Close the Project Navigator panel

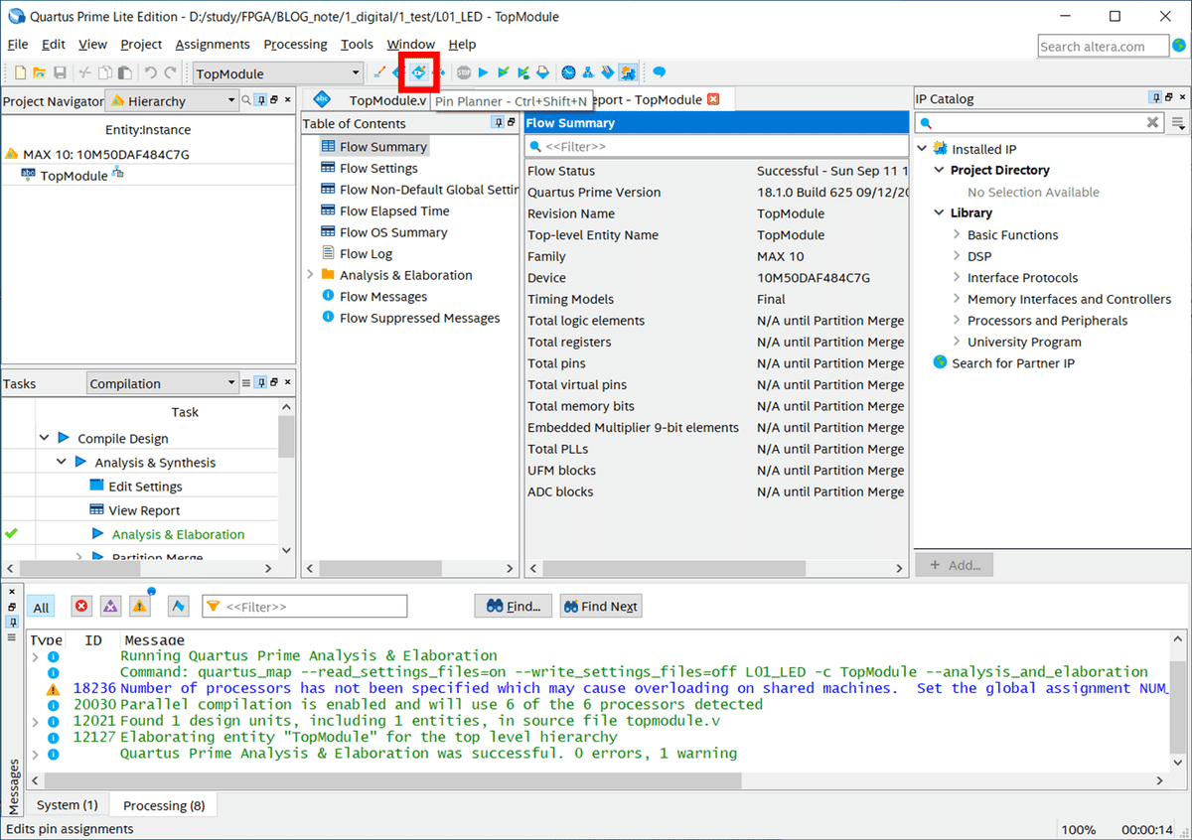[x=288, y=100]
